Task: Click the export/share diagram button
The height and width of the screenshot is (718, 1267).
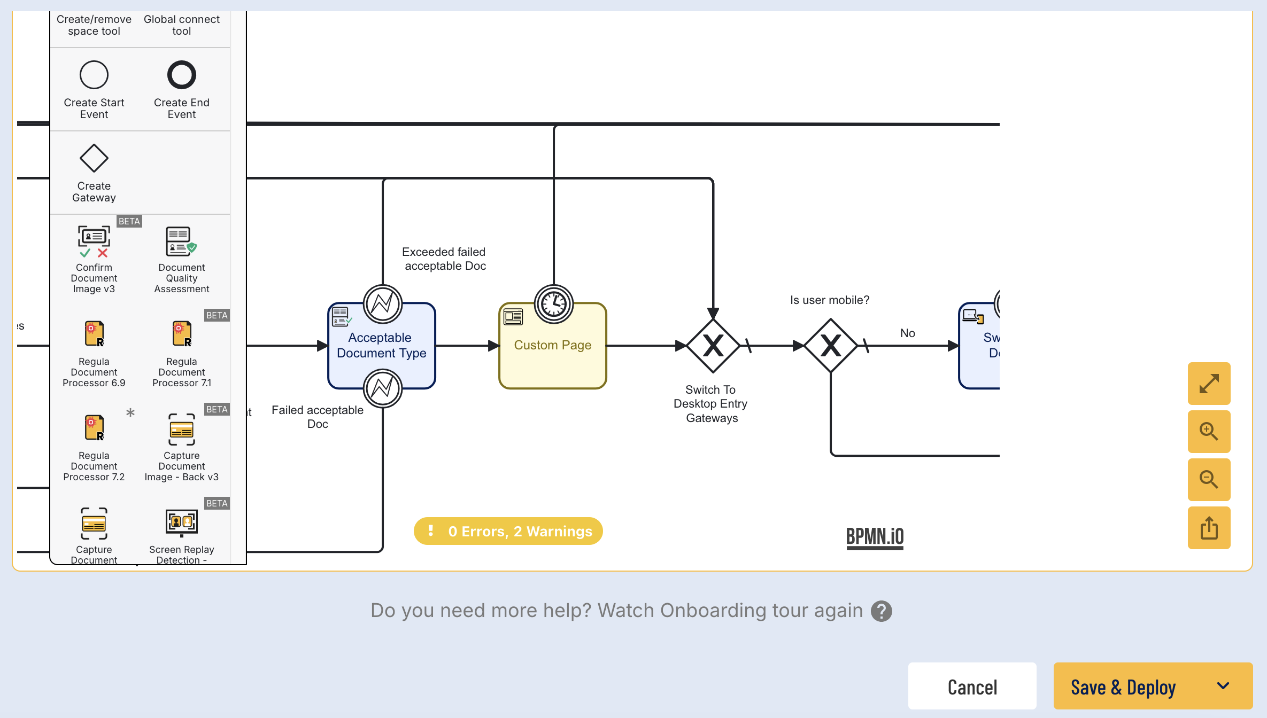Action: (1209, 528)
